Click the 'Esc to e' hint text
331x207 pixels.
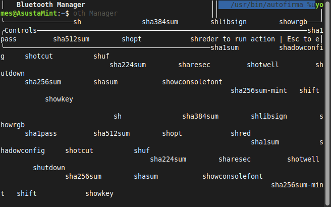point(303,39)
